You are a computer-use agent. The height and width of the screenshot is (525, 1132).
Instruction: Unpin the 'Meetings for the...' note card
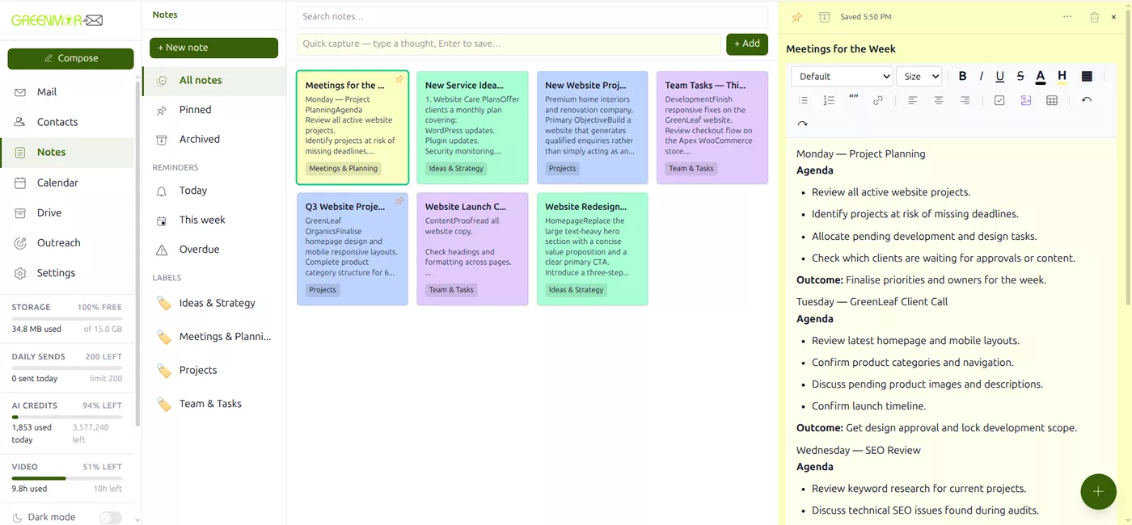[399, 80]
